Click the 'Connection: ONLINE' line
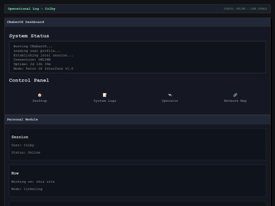The image size is (275, 206). click(32, 60)
